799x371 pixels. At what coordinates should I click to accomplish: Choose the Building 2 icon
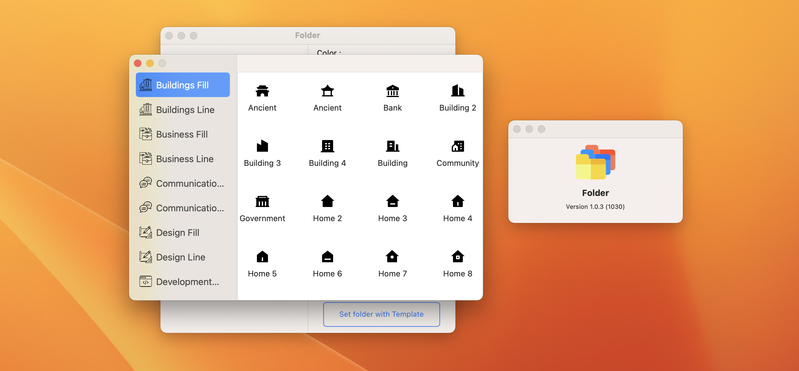tap(458, 91)
